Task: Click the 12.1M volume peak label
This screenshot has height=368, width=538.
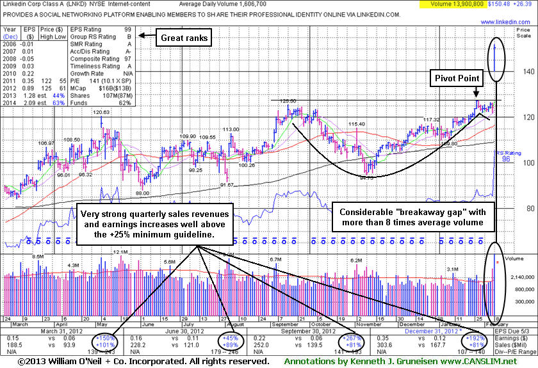Action: pos(120,252)
